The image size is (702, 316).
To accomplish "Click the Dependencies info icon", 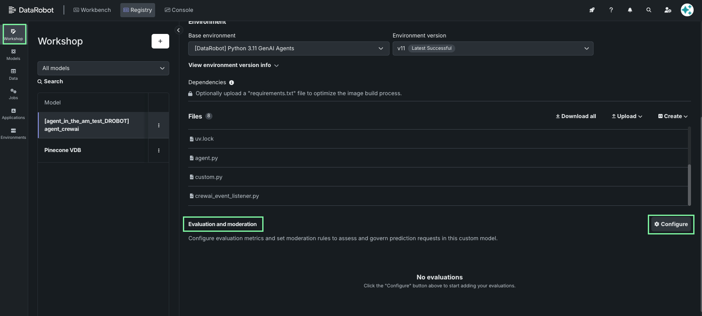I will click(232, 82).
